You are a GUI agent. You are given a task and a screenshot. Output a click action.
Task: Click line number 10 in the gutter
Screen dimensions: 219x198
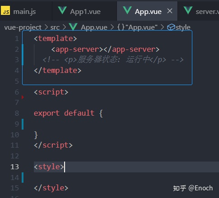pos(15,135)
